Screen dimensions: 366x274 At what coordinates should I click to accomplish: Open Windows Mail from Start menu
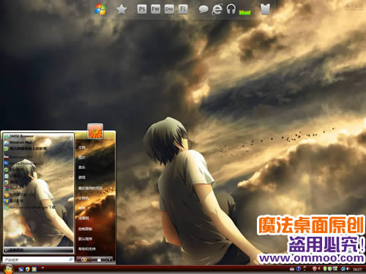(18, 142)
